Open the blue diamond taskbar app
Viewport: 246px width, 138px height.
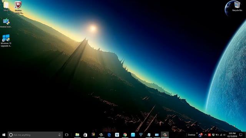[x=141, y=135]
